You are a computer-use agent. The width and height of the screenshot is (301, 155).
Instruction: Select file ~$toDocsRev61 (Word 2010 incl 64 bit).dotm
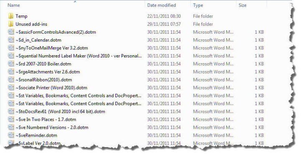[x=60, y=112]
